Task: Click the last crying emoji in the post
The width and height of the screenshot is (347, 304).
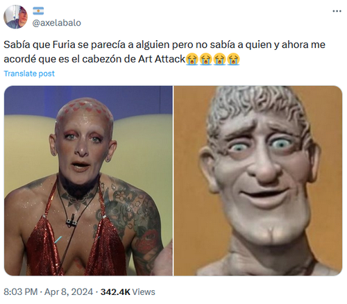Action: 233,59
